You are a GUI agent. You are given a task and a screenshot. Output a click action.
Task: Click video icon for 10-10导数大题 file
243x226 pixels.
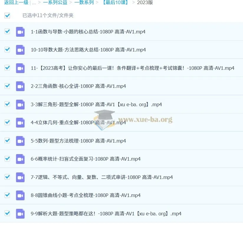point(20,50)
